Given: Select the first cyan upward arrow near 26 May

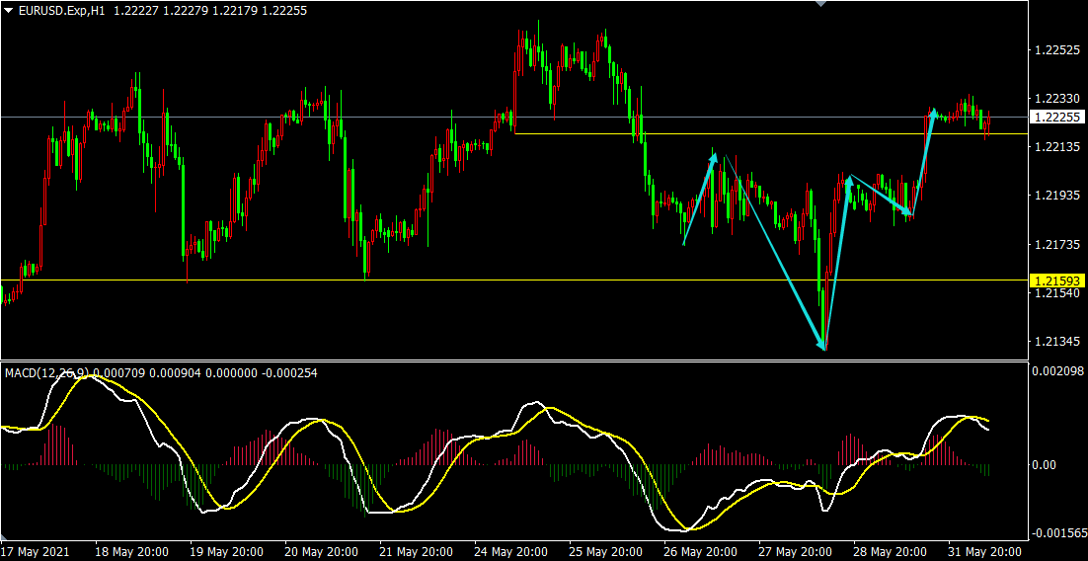Looking at the screenshot, I should point(699,200).
